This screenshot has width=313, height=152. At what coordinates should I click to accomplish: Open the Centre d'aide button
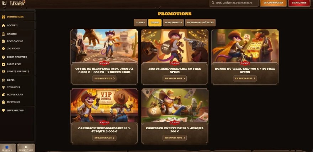point(26,148)
